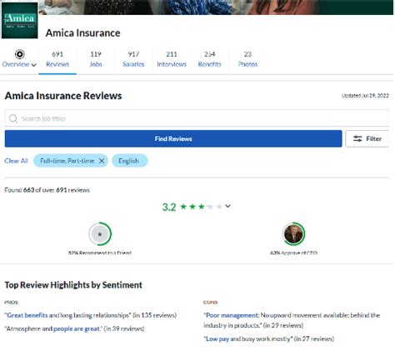The image size is (395, 356).
Task: Expand the 3.2 rating breakdown chevron
Action: tap(227, 206)
